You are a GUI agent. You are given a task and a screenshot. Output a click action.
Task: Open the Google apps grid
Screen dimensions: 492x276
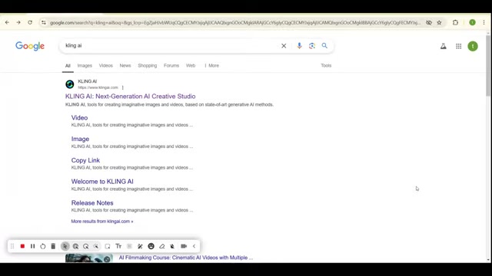(x=459, y=46)
